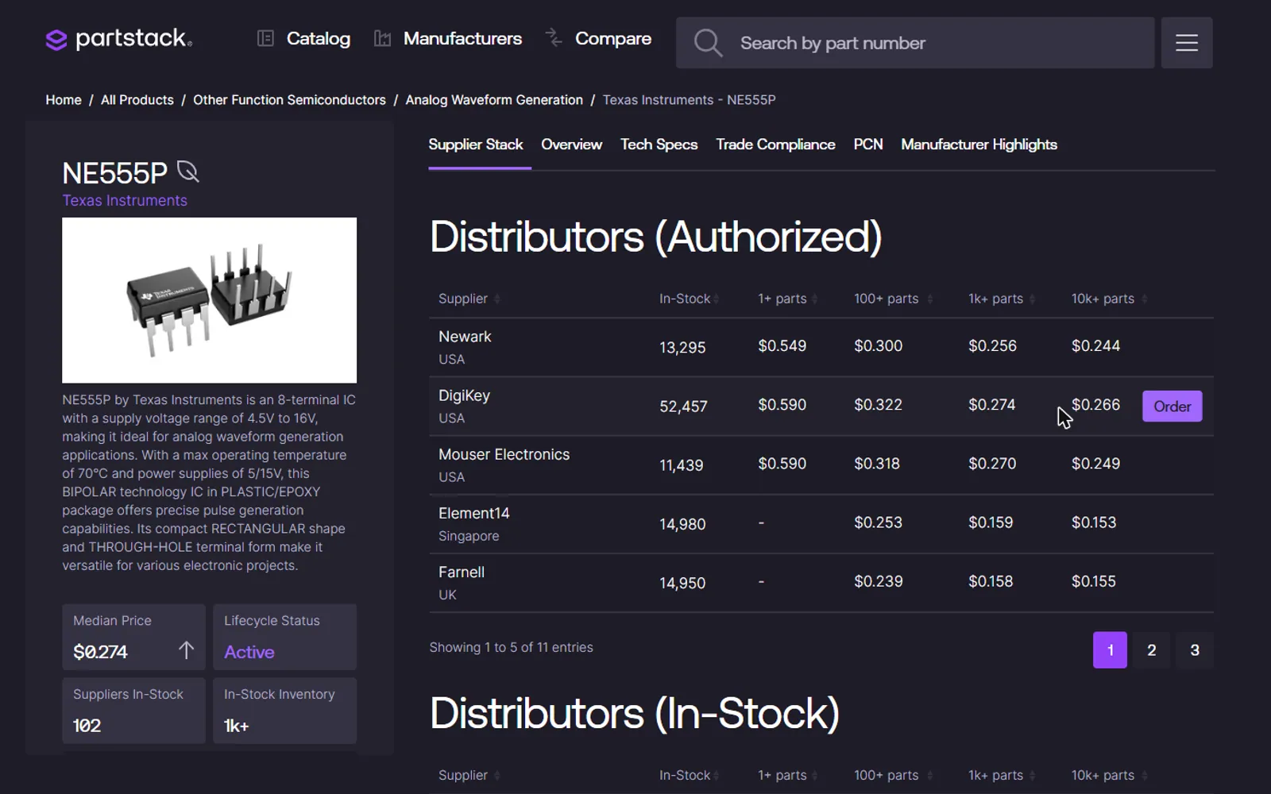Sort In-Stock table by Supplier
1271x794 pixels.
point(469,775)
